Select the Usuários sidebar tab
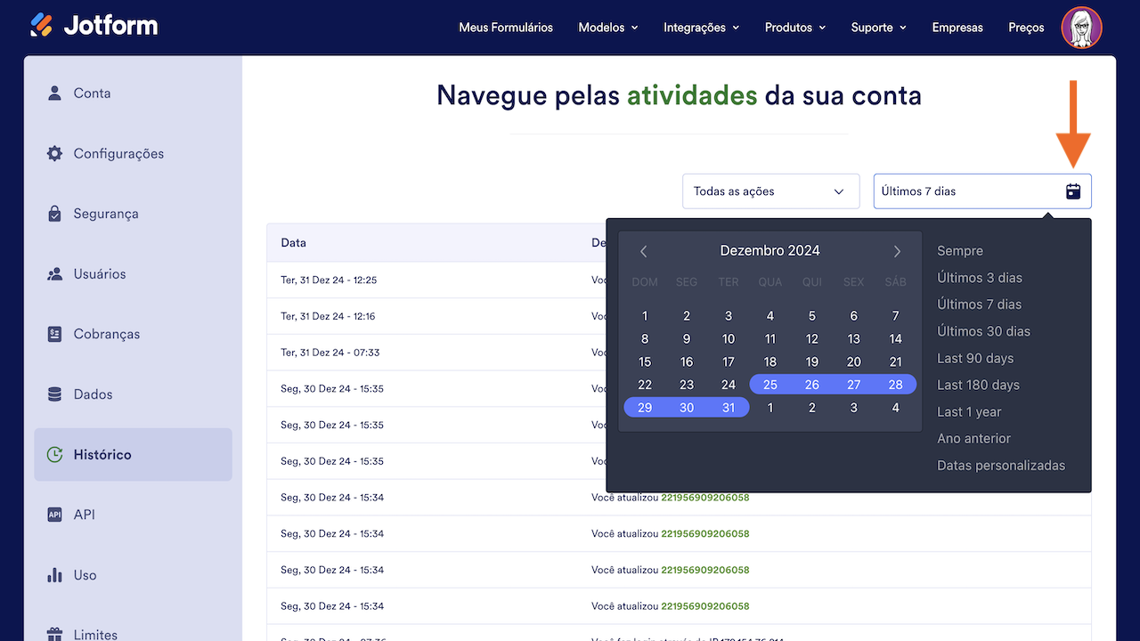 pos(133,274)
